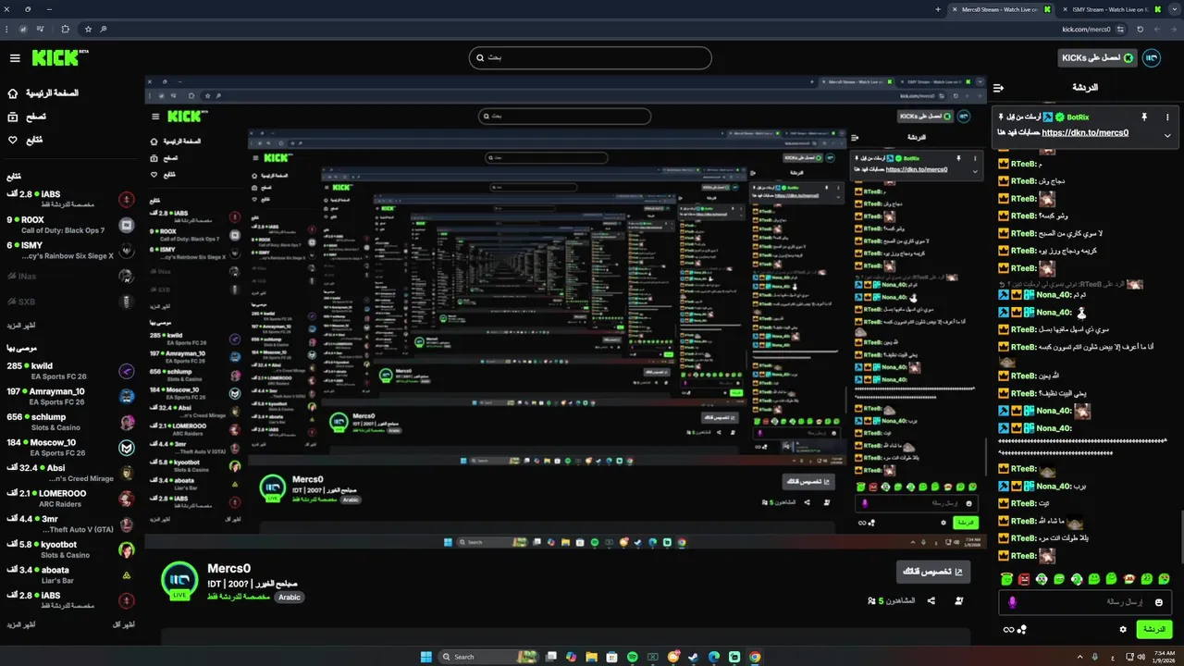Click the KICK logo
Image resolution: width=1184 pixels, height=666 pixels.
[x=58, y=57]
